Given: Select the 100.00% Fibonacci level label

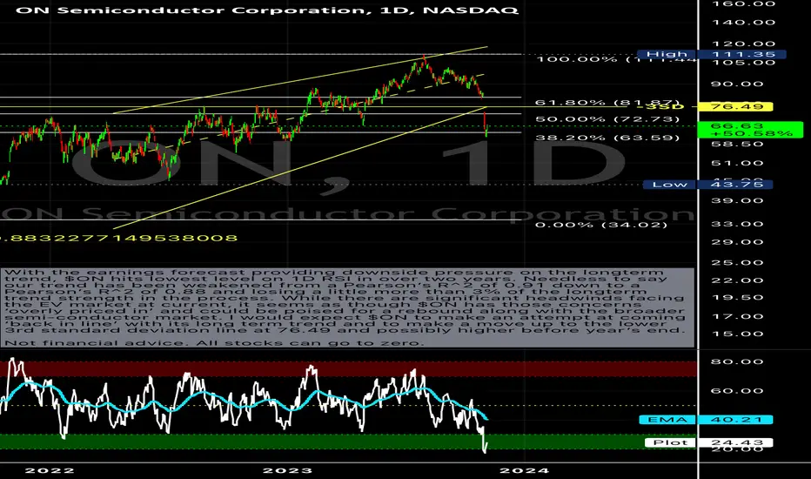Looking at the screenshot, I should (x=617, y=59).
